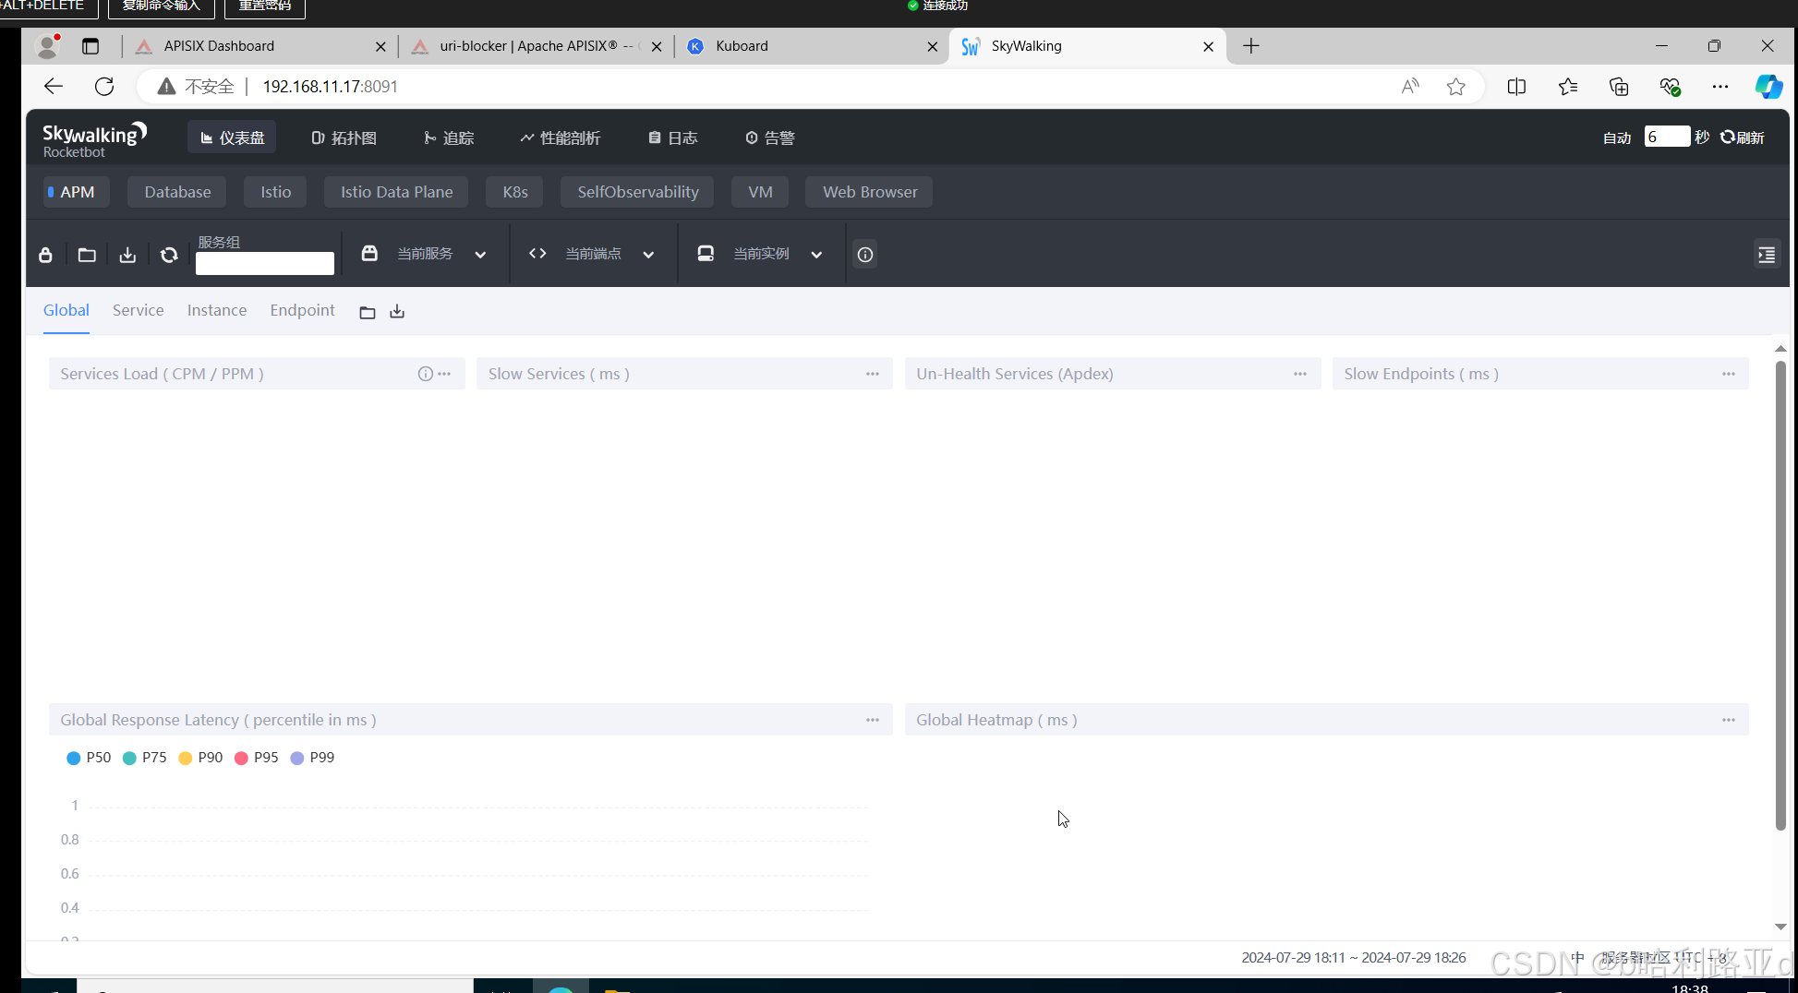The height and width of the screenshot is (993, 1798).
Task: Click info icon on Services Load panel
Action: pos(425,374)
